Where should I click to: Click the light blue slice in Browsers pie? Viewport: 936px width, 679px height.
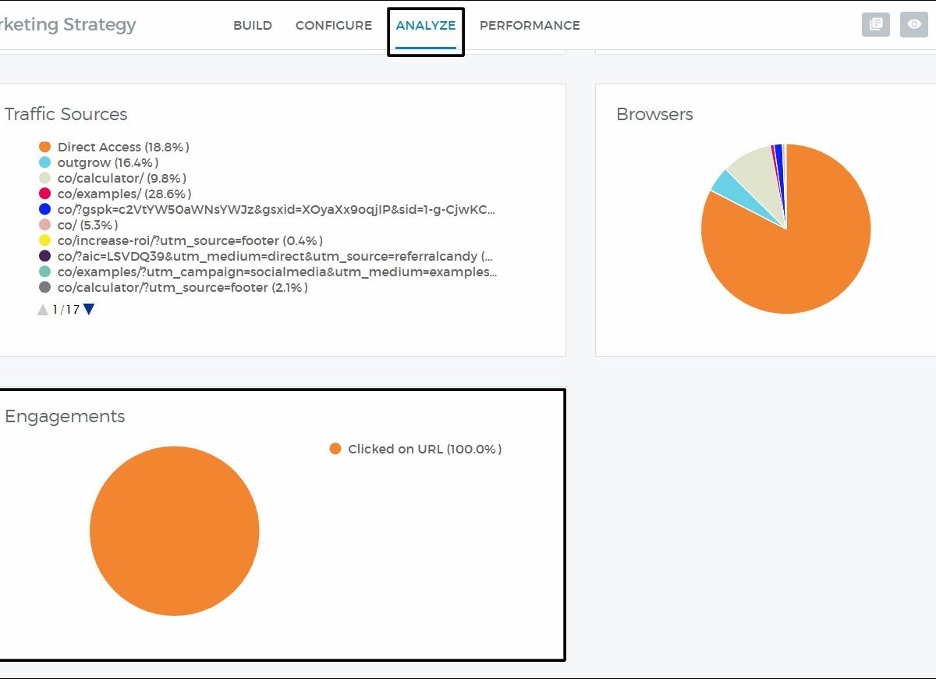725,183
